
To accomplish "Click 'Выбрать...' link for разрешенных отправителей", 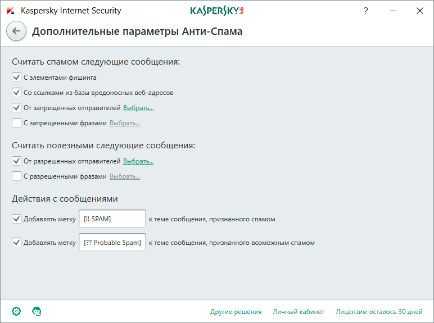I will tap(138, 161).
